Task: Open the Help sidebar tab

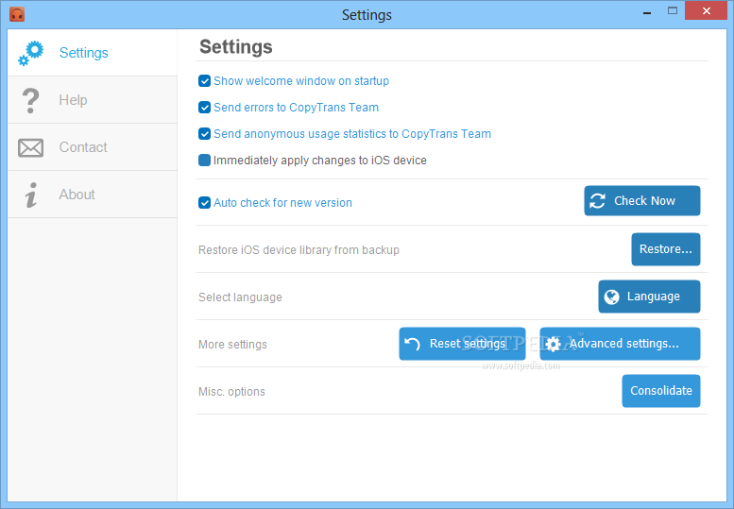Action: 93,100
